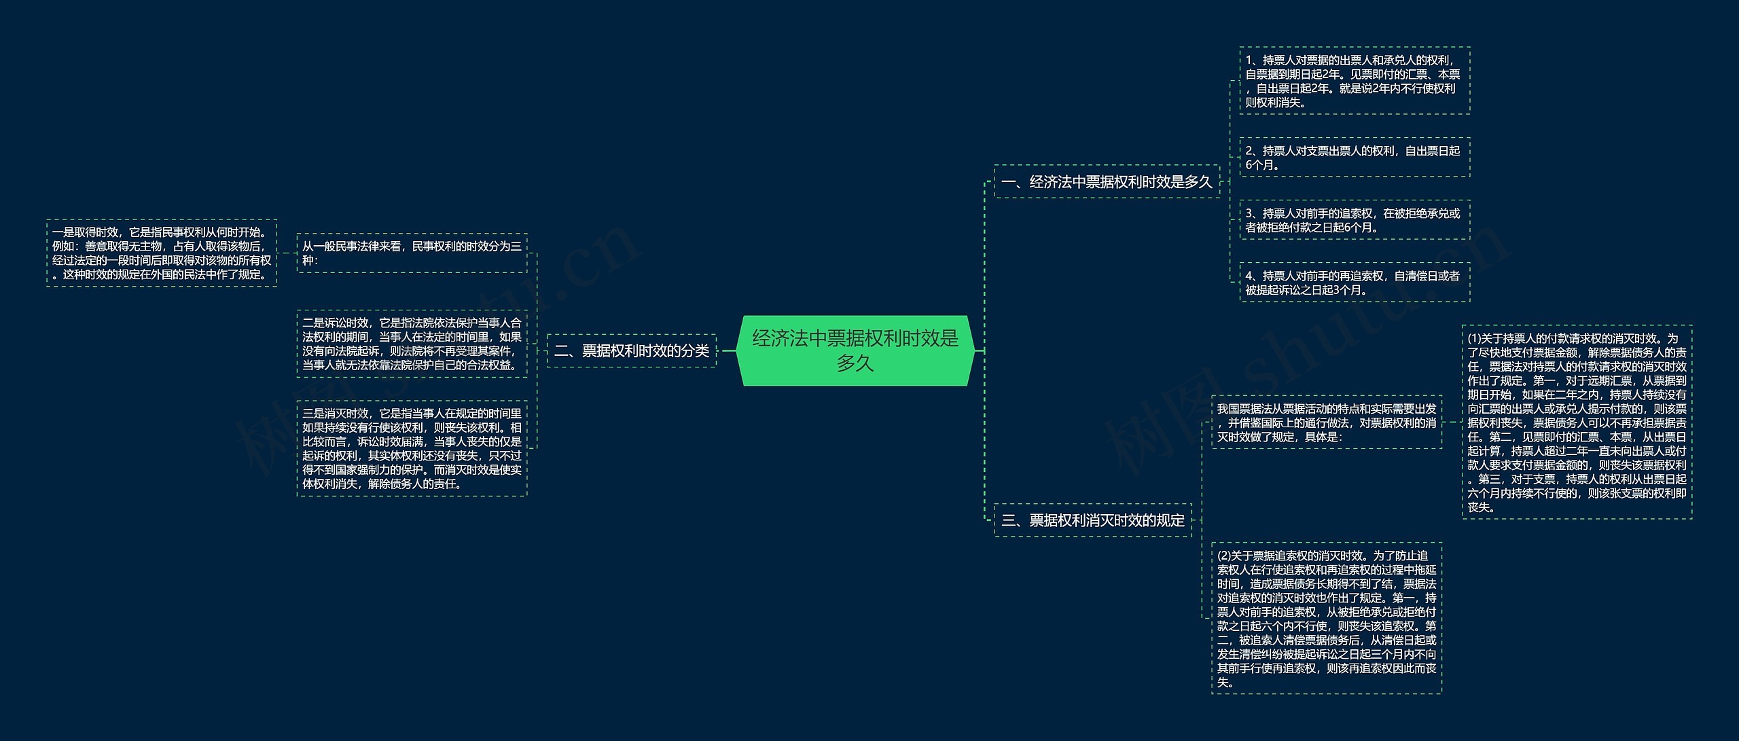Click connector right of 一、经济法中票据权利时效是多久
Screen dimensions: 1739x741
click(1225, 181)
